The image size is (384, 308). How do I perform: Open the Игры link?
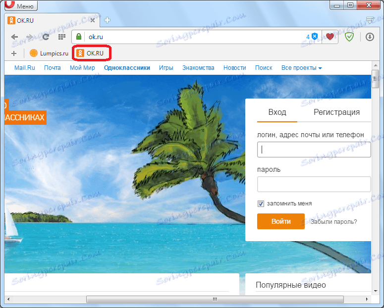tap(166, 68)
